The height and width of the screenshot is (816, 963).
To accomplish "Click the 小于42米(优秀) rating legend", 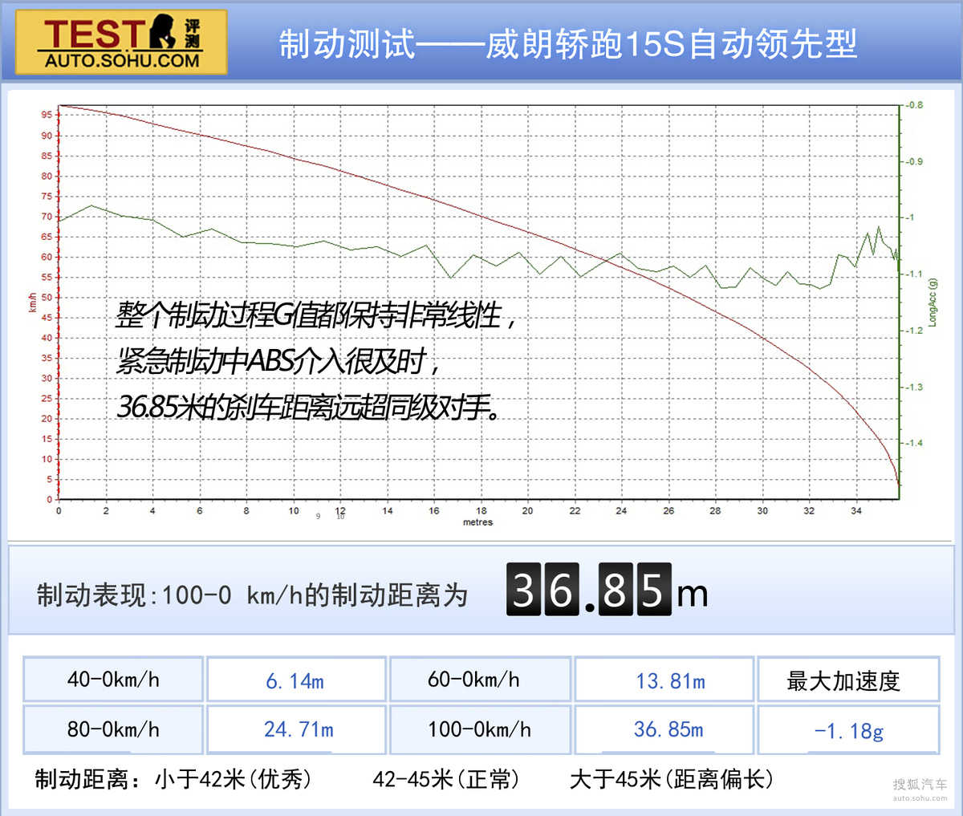I will click(x=233, y=779).
